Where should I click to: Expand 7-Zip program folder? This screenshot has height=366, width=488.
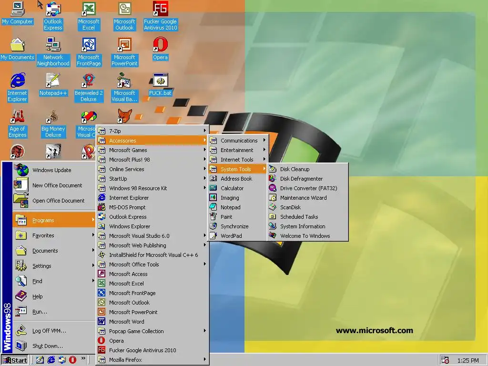152,131
